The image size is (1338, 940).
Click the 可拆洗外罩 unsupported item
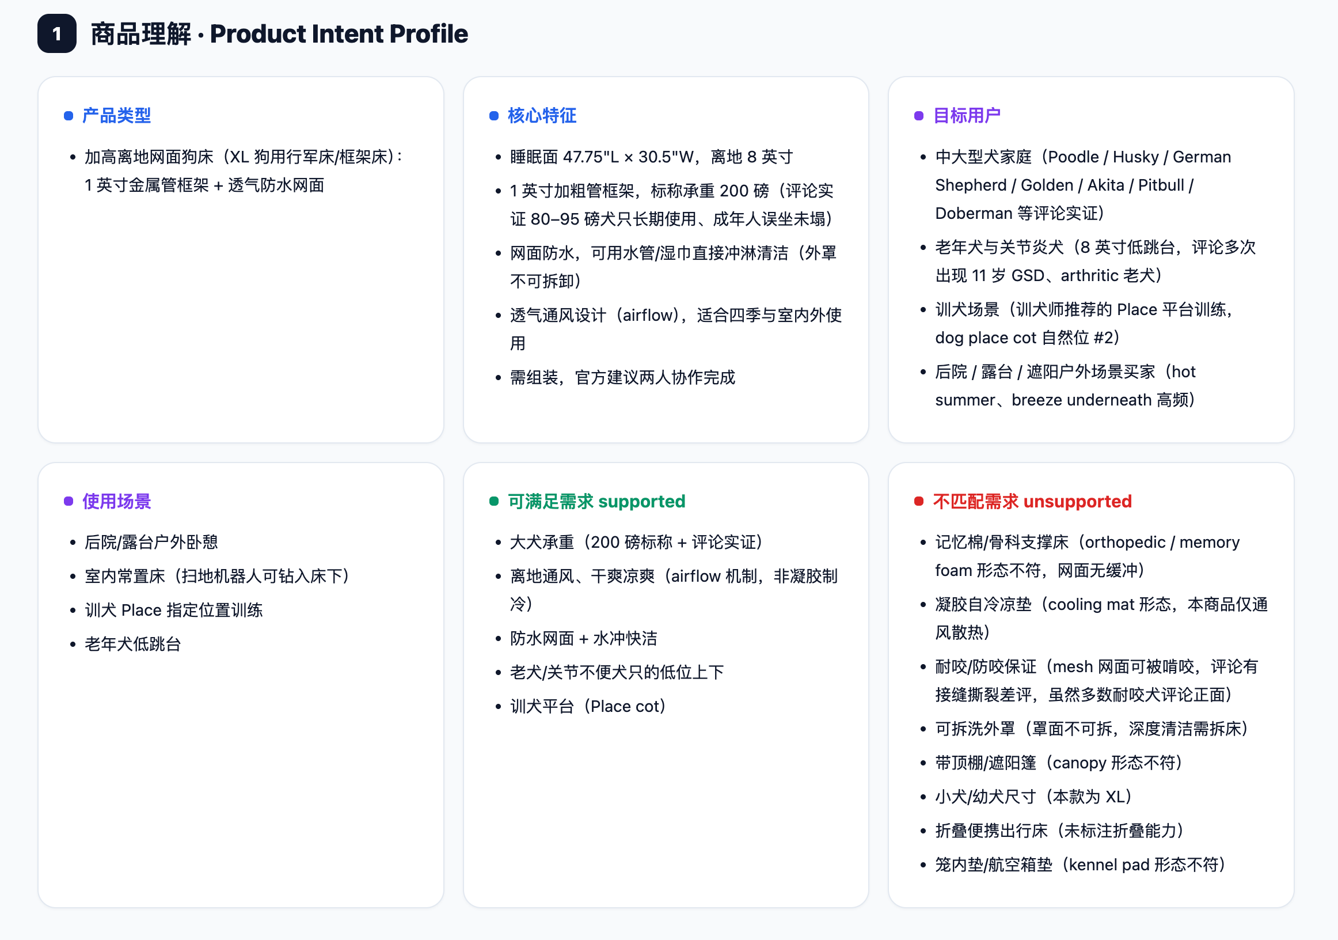pos(1092,729)
